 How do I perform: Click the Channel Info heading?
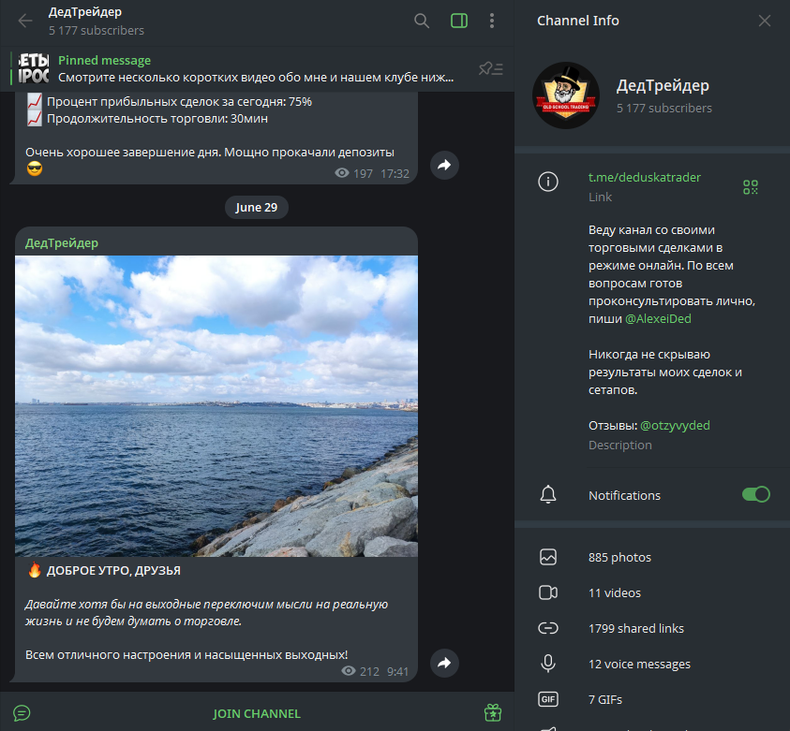[x=578, y=21]
